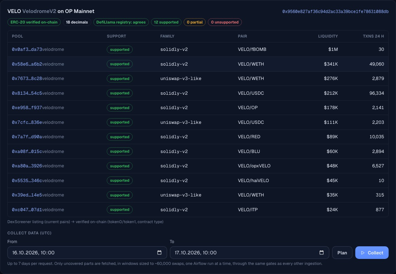
Task: Open pool link 0xa80a…3926
Action: coord(27,166)
